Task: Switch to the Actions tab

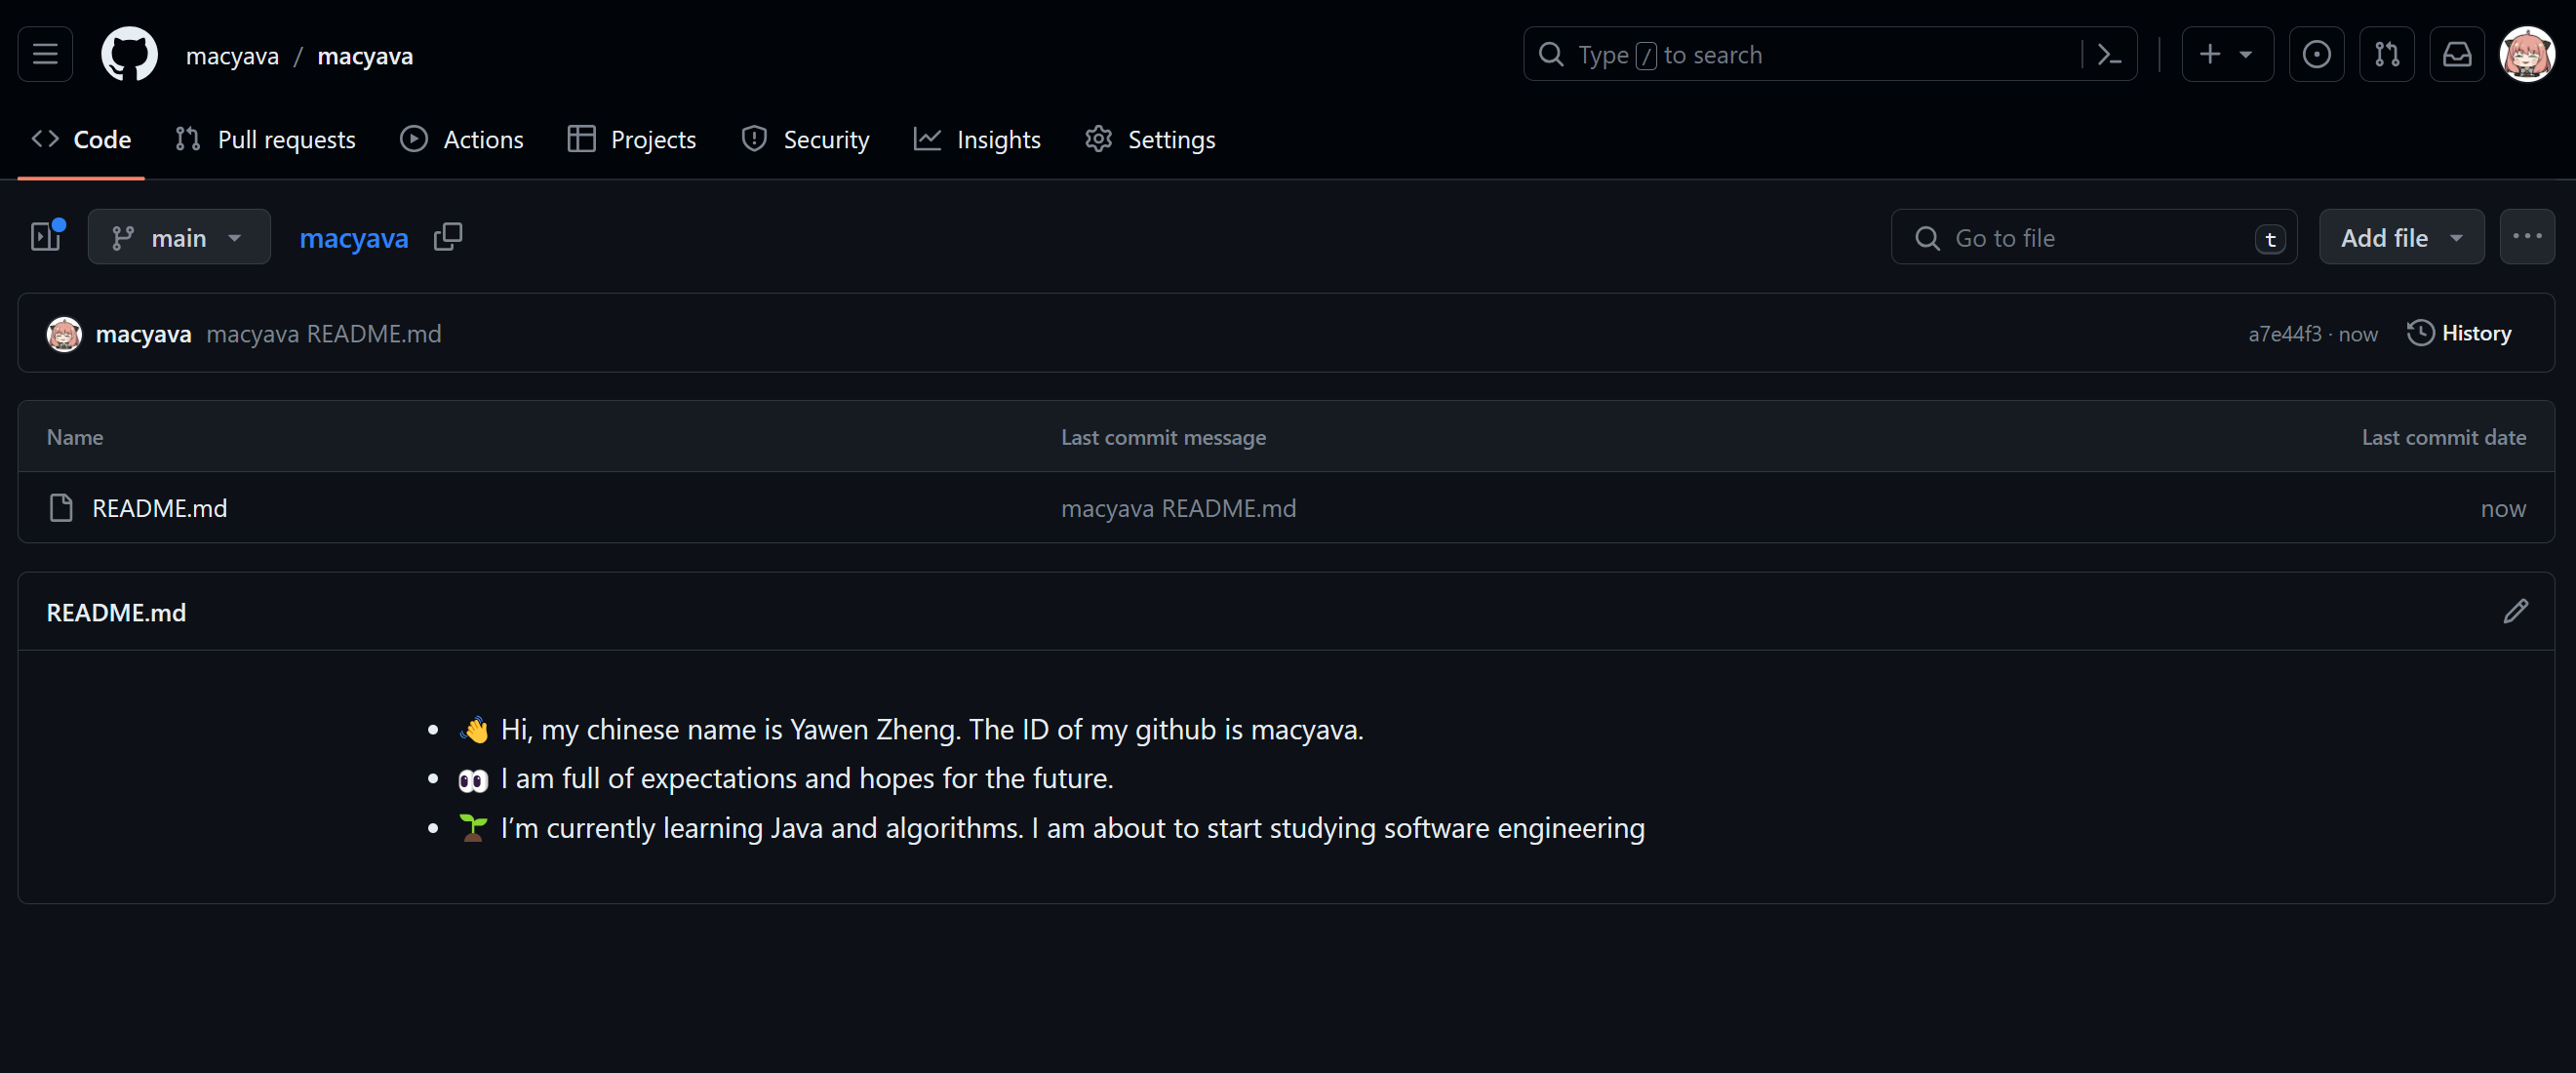Action: click(x=462, y=139)
